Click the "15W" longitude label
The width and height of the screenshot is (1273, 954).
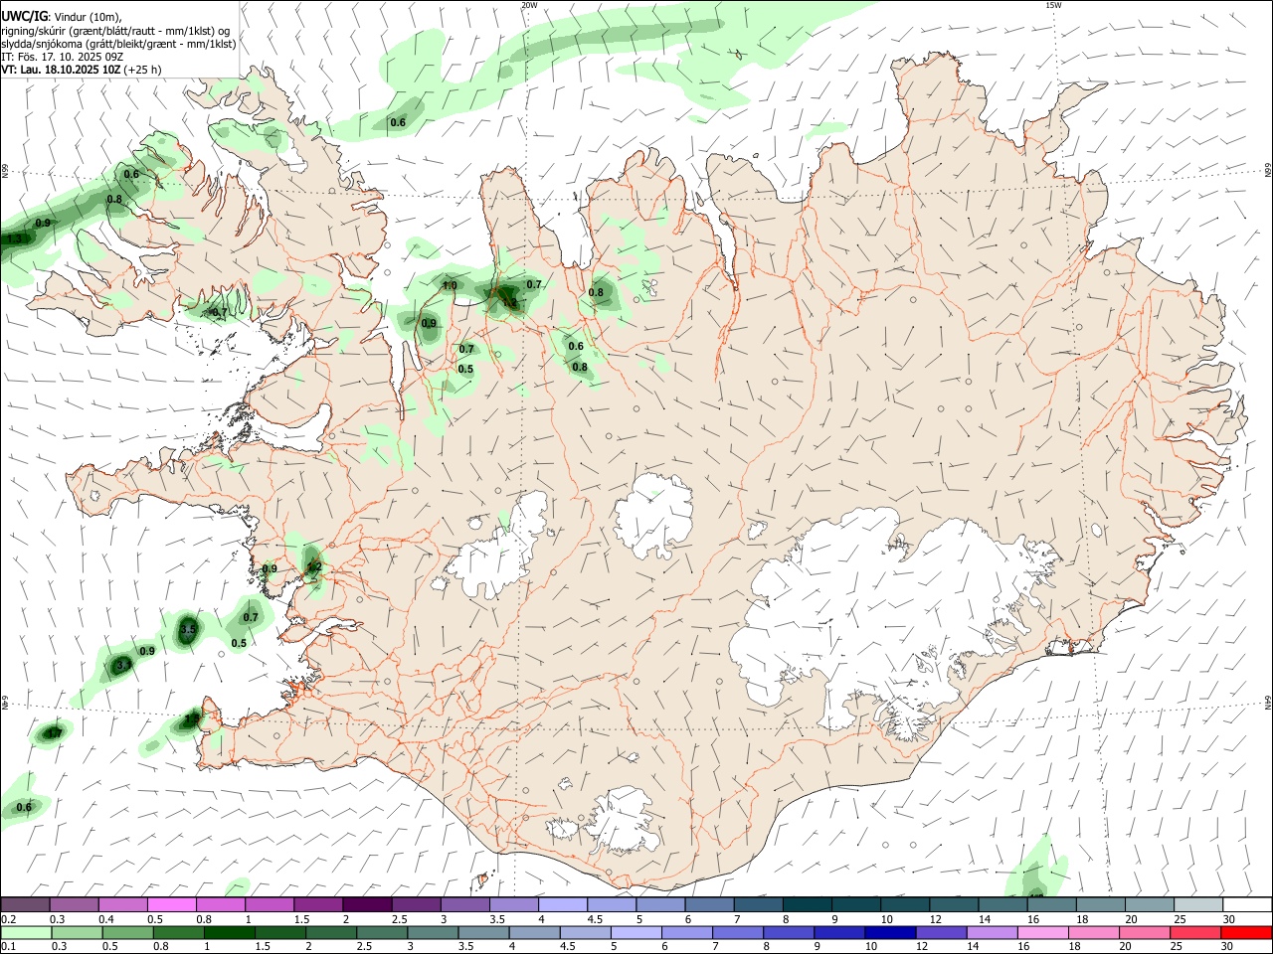pos(1053,5)
